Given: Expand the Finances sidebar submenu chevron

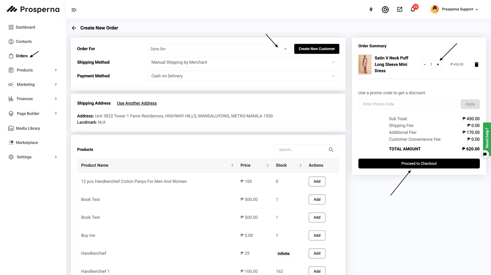Looking at the screenshot, I should [x=56, y=99].
